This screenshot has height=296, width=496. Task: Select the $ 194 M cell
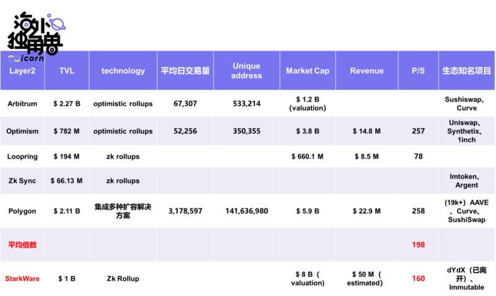(67, 157)
